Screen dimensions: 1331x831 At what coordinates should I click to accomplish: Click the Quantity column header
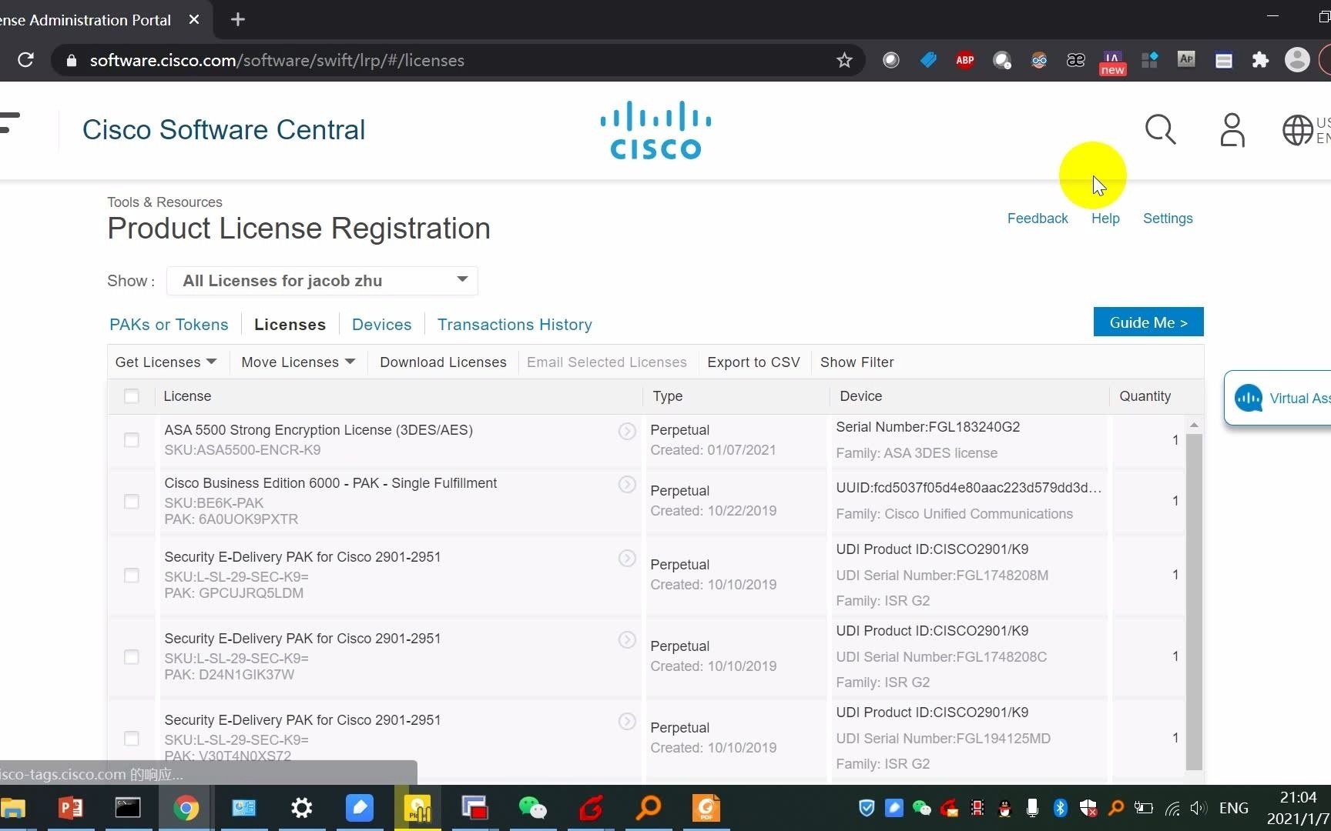point(1145,396)
